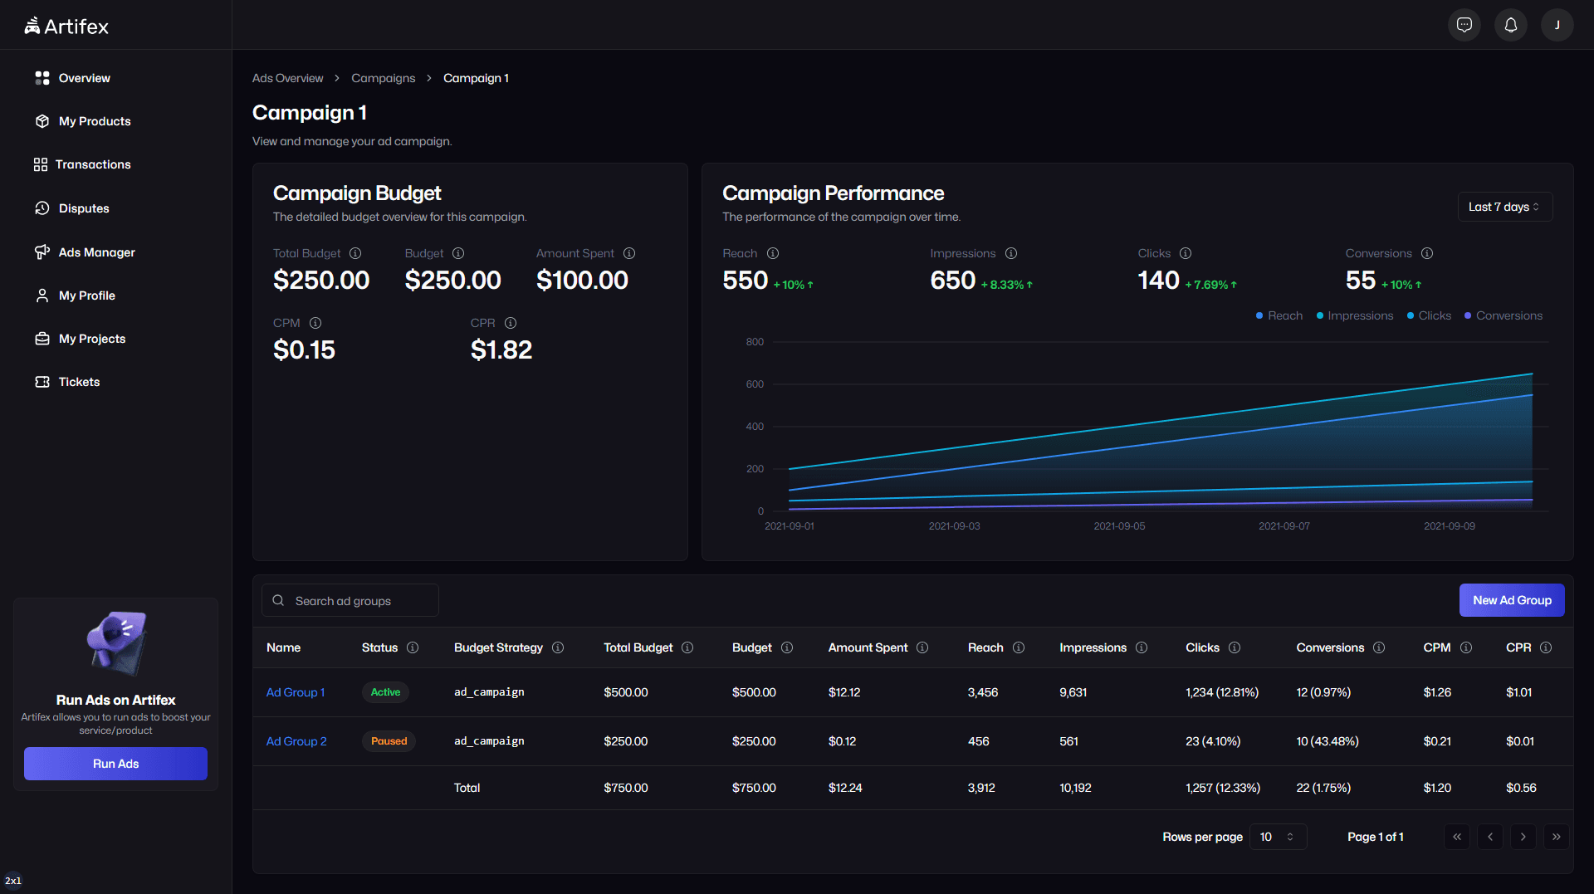Open the Campaigns breadcrumb link
1594x894 pixels.
[383, 78]
